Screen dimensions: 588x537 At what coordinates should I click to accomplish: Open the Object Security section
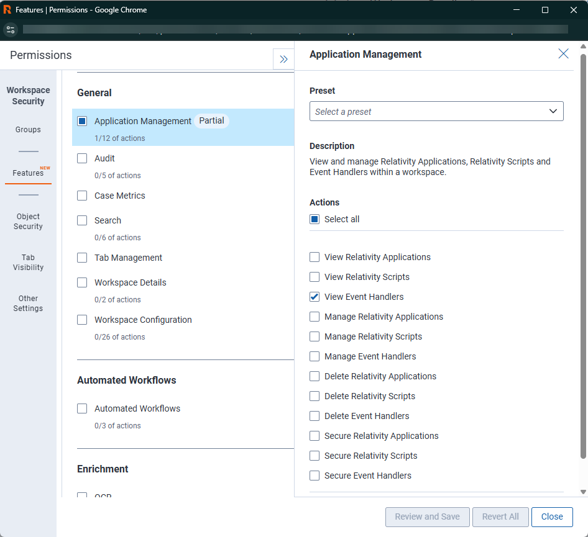28,221
